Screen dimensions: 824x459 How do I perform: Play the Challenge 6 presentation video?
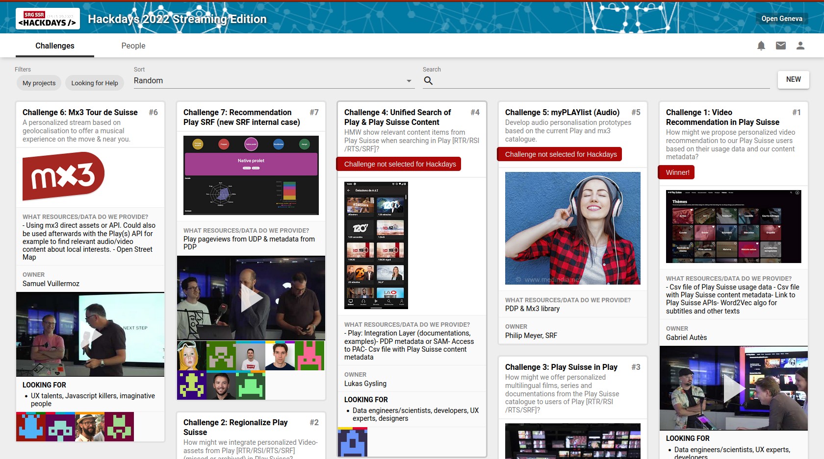[x=90, y=335]
